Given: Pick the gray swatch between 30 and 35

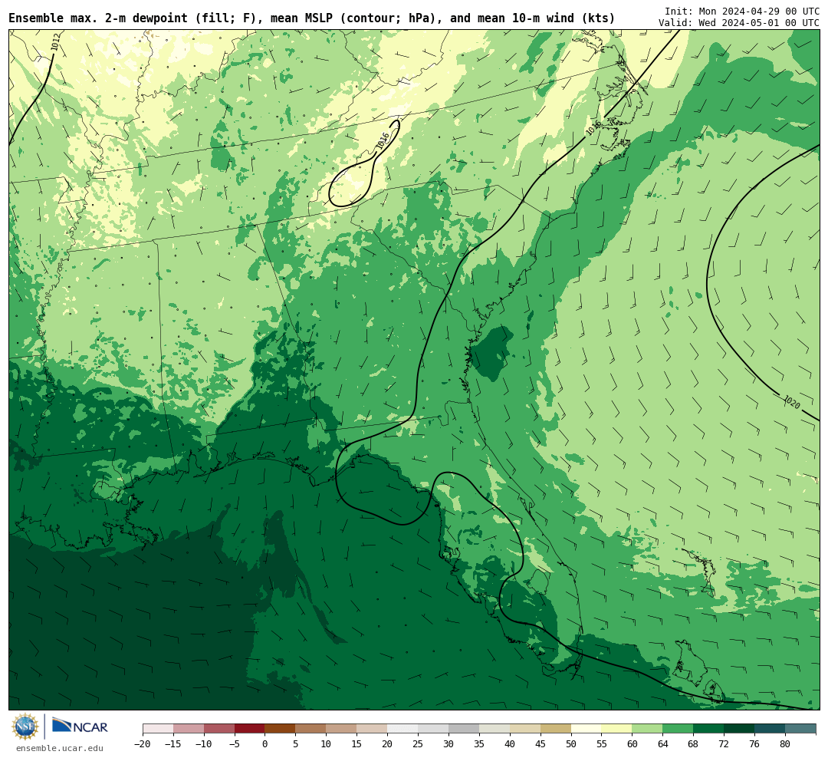Looking at the screenshot, I should 464,729.
